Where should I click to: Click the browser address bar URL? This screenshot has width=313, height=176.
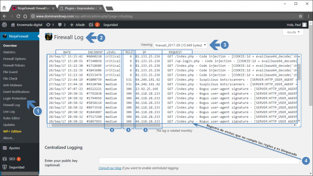pos(84,16)
